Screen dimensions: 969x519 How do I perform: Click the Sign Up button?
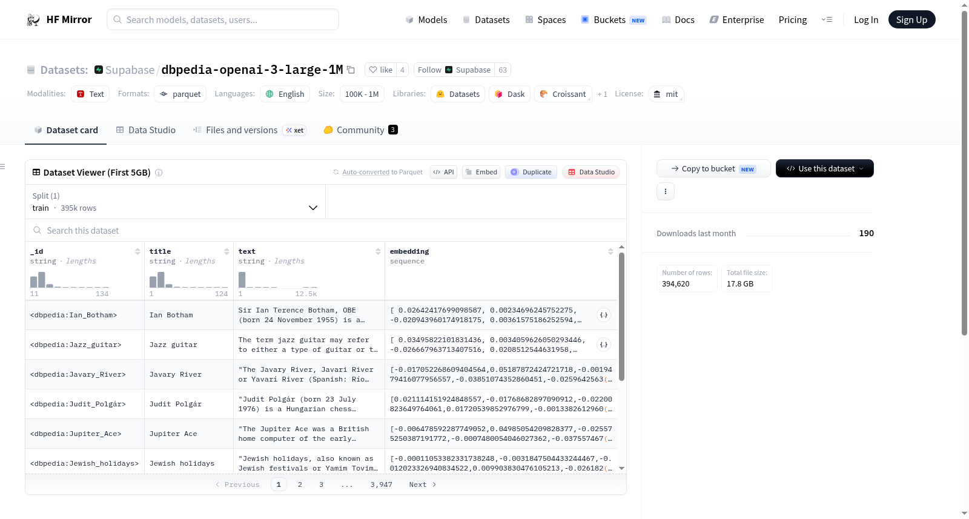(x=911, y=19)
